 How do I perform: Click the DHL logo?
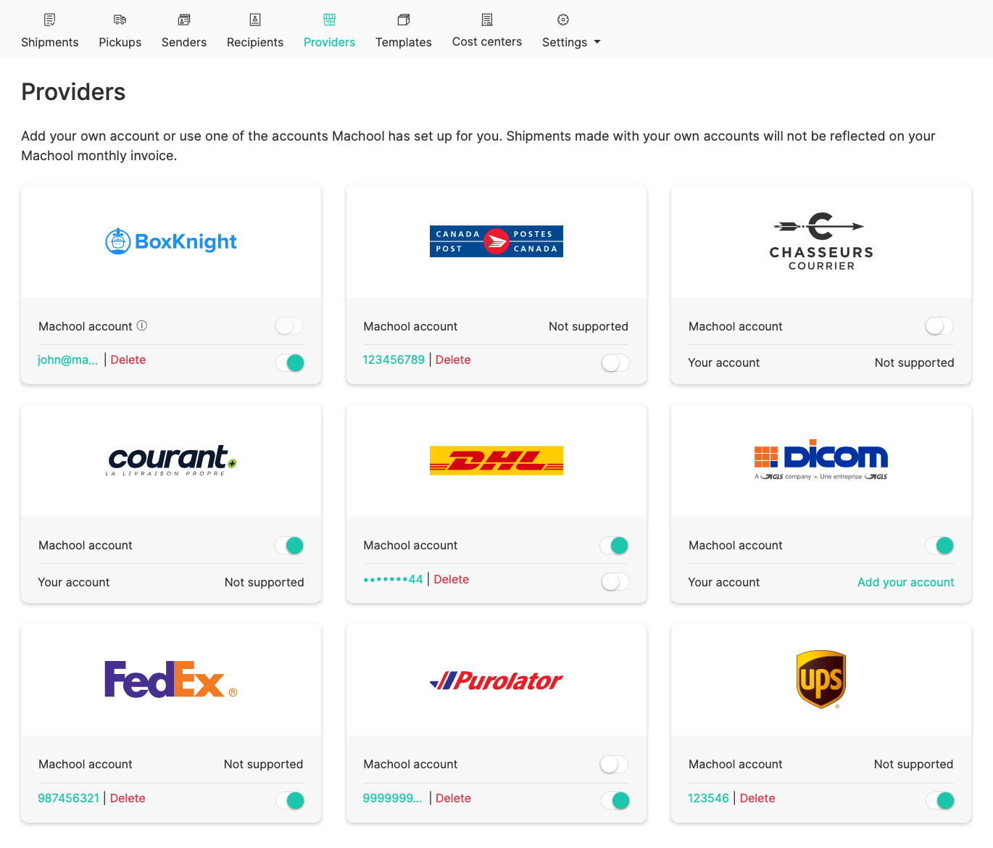[496, 460]
